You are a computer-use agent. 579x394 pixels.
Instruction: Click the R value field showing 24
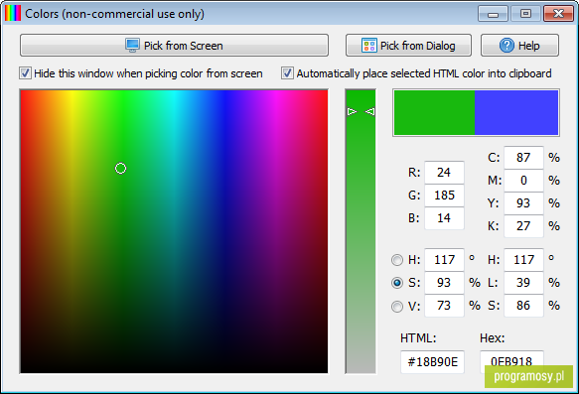pos(444,173)
